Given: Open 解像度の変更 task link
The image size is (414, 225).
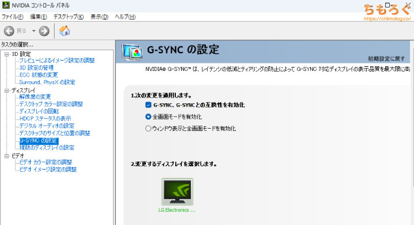Looking at the screenshot, I should click(x=35, y=97).
